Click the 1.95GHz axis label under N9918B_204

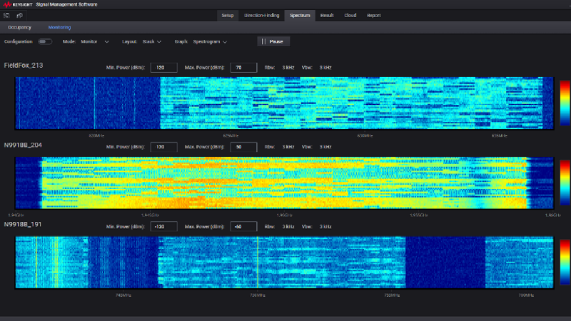[284, 215]
